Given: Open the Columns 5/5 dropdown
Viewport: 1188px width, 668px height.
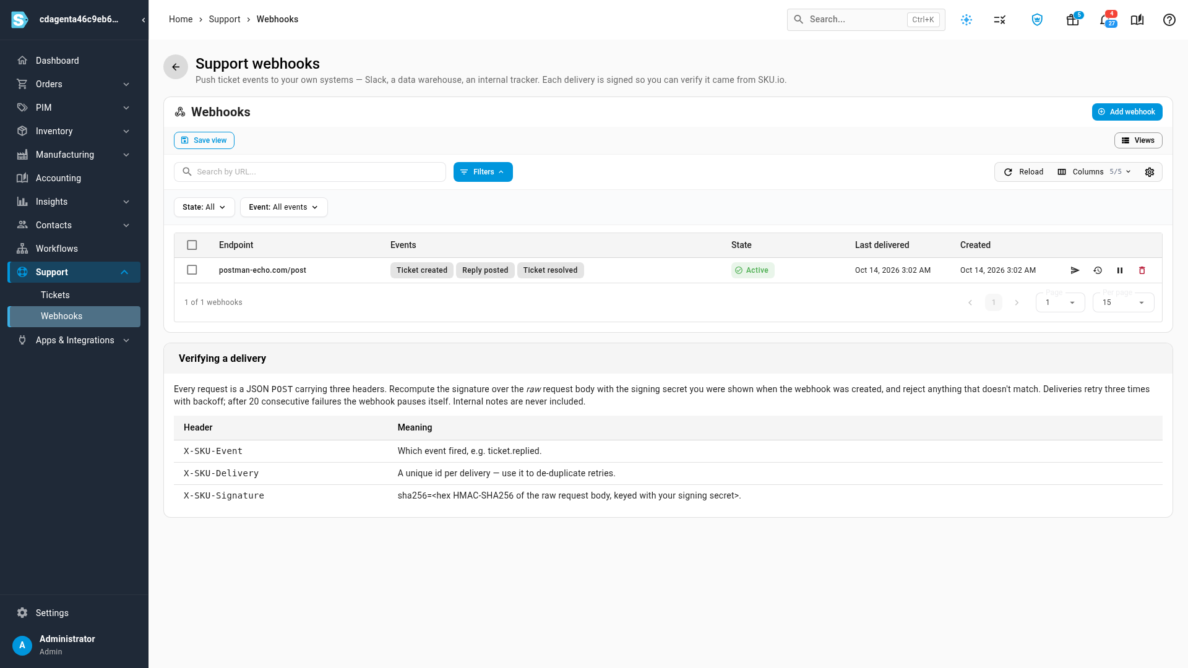Looking at the screenshot, I should coord(1094,172).
